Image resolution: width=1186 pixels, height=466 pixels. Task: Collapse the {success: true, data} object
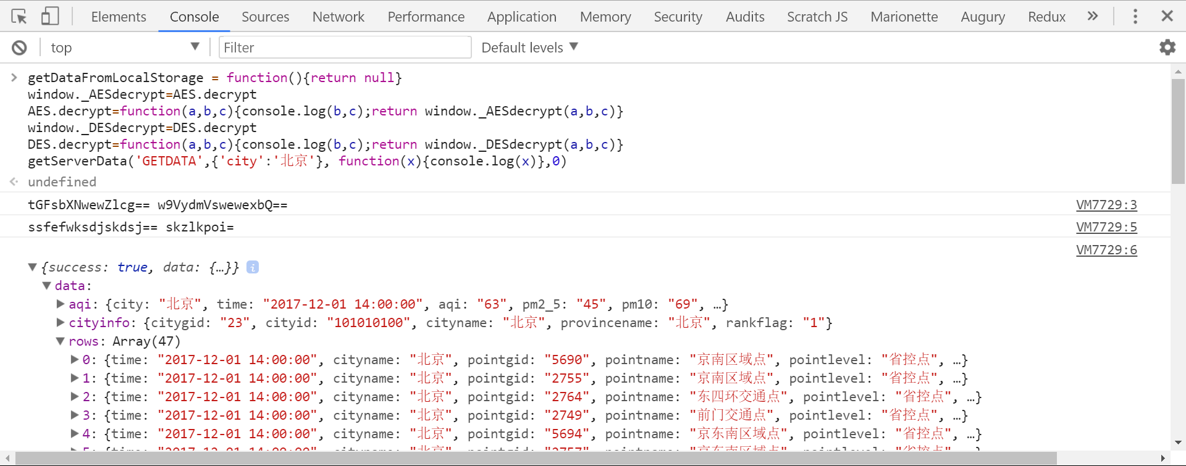point(32,267)
